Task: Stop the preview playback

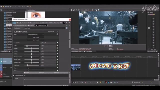Action: point(110,46)
